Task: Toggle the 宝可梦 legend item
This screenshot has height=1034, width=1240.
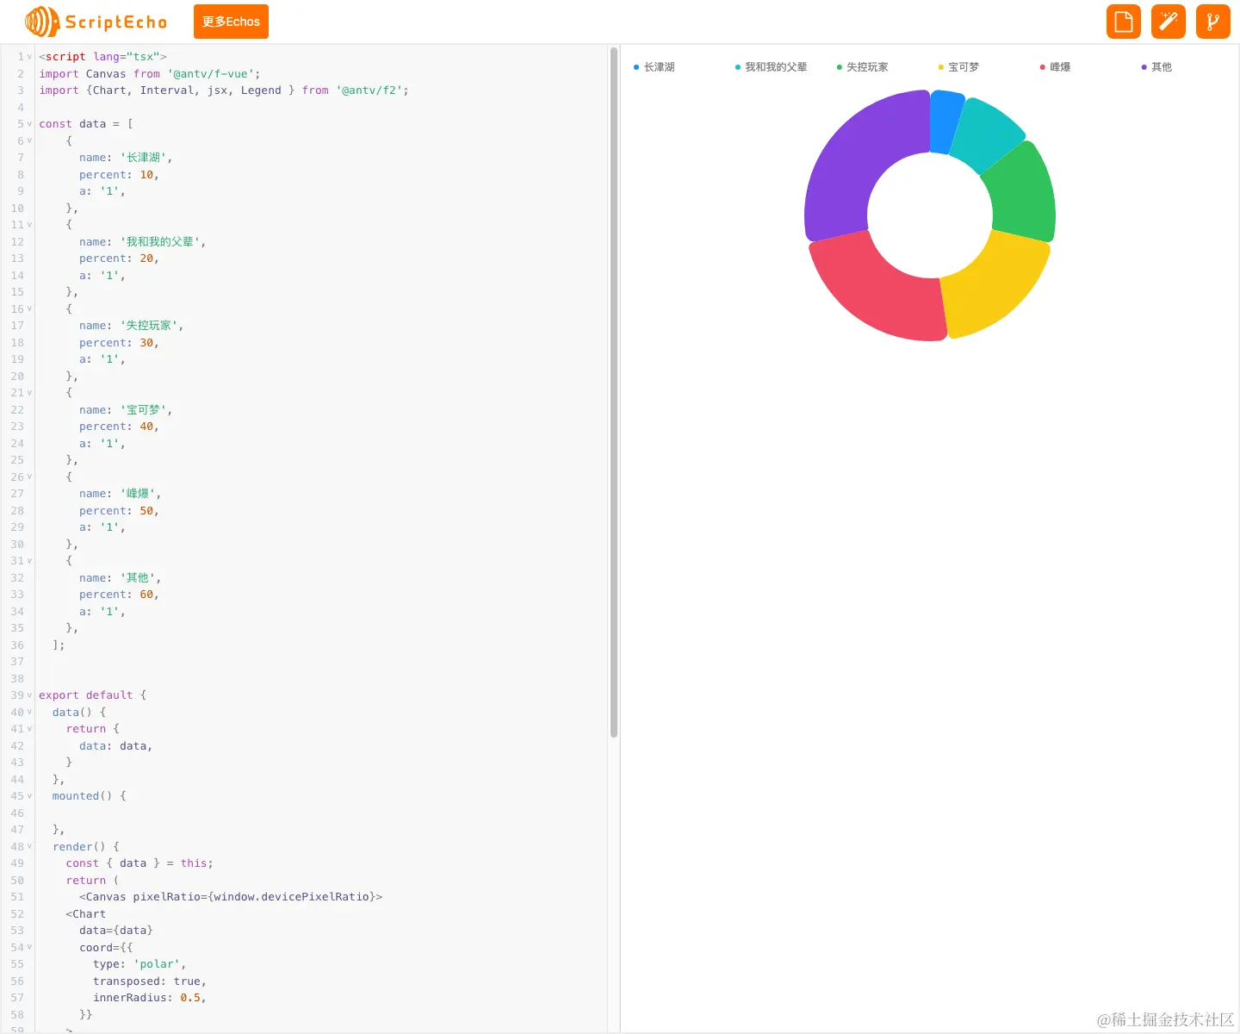Action: pyautogui.click(x=958, y=67)
